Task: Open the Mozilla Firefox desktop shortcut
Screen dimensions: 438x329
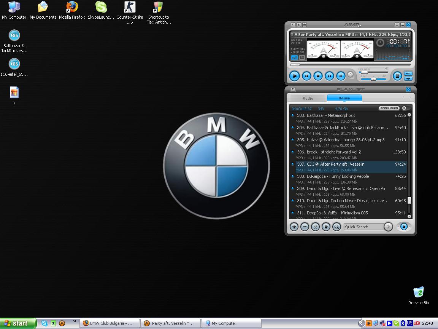Action: pyautogui.click(x=72, y=10)
